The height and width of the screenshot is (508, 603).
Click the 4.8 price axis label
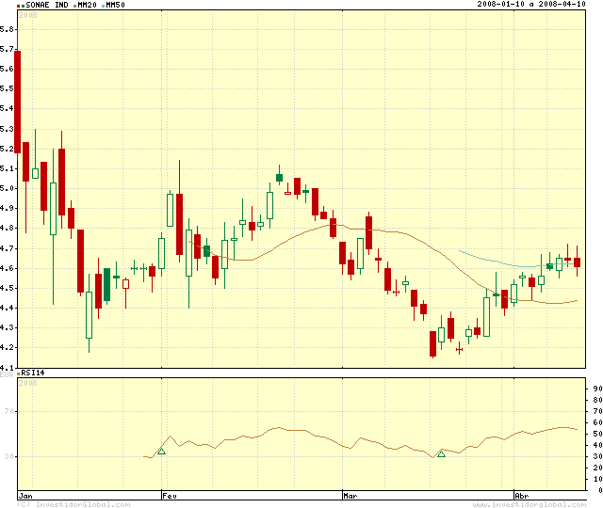[x=7, y=228]
